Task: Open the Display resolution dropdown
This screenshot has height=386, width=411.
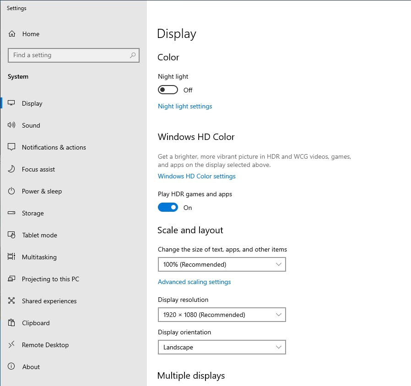Action: [222, 315]
